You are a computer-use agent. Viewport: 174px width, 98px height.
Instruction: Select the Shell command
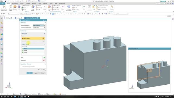[24, 10]
